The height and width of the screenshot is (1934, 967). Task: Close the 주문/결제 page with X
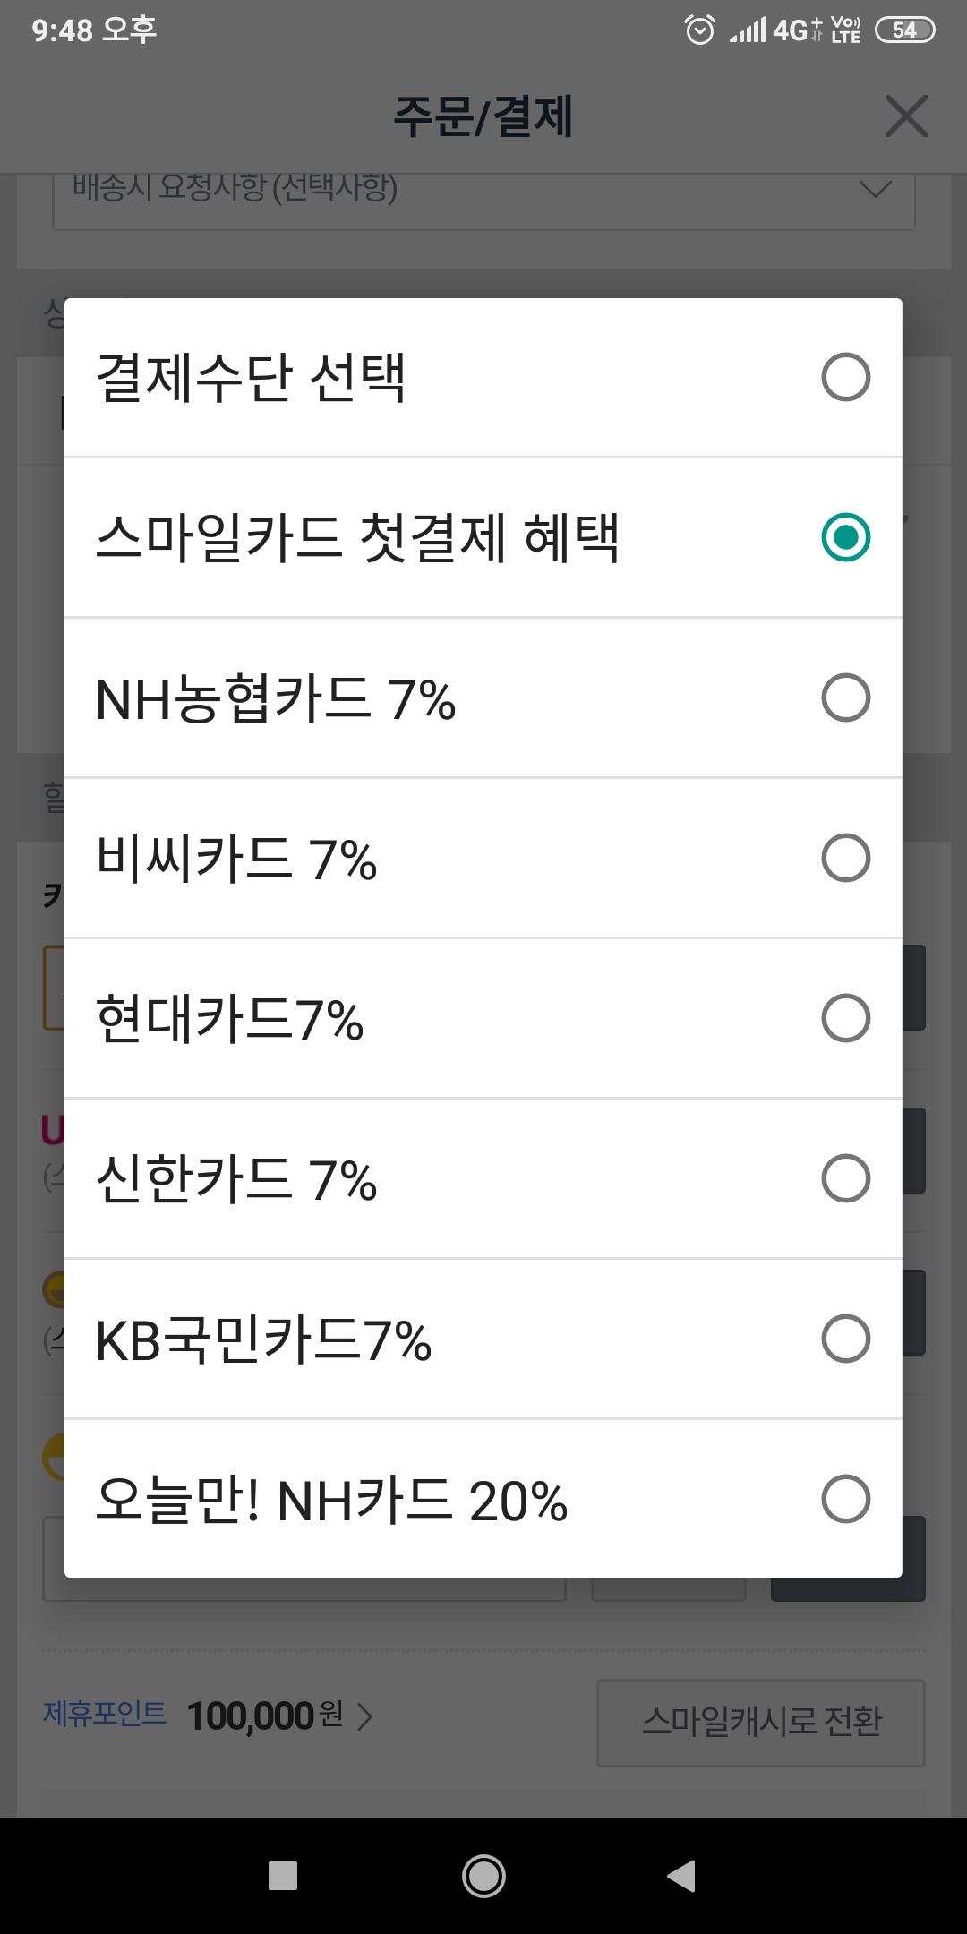coord(905,116)
